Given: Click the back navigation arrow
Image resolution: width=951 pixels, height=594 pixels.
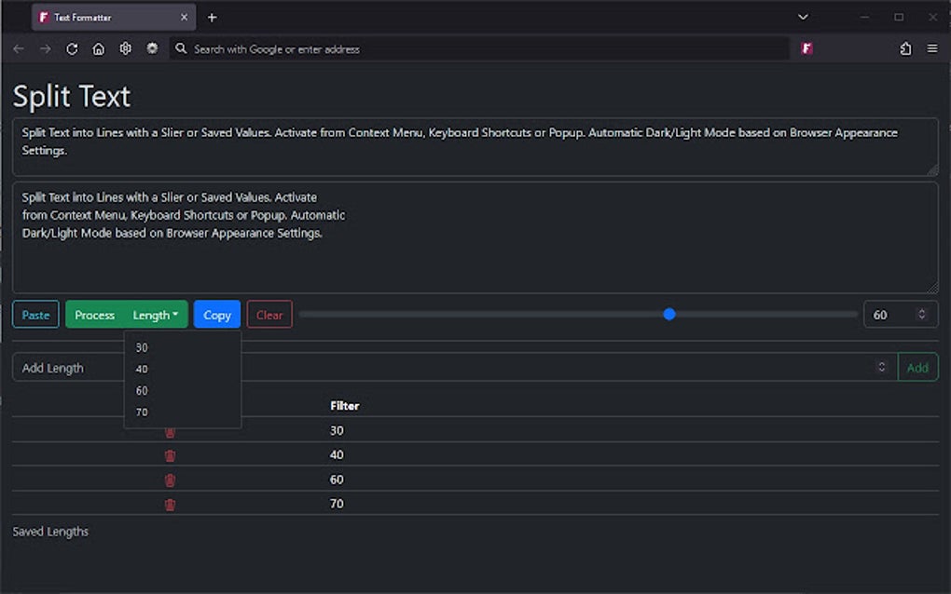Looking at the screenshot, I should tap(18, 48).
